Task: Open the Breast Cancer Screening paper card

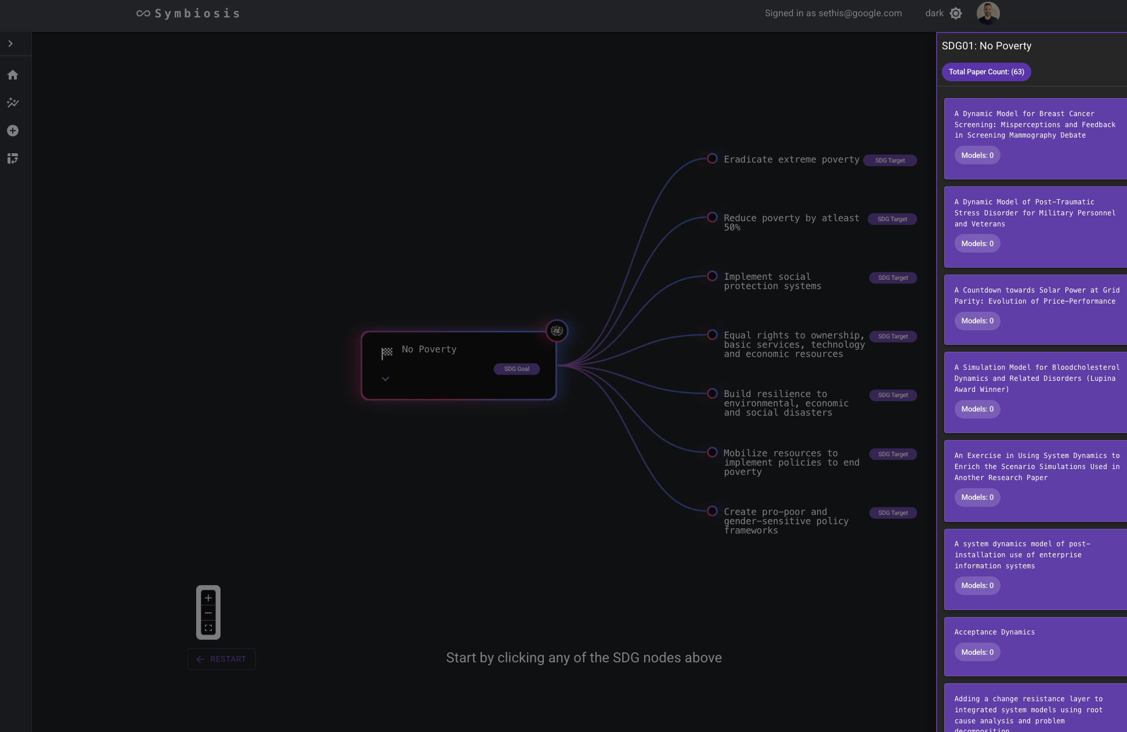Action: coord(1035,124)
